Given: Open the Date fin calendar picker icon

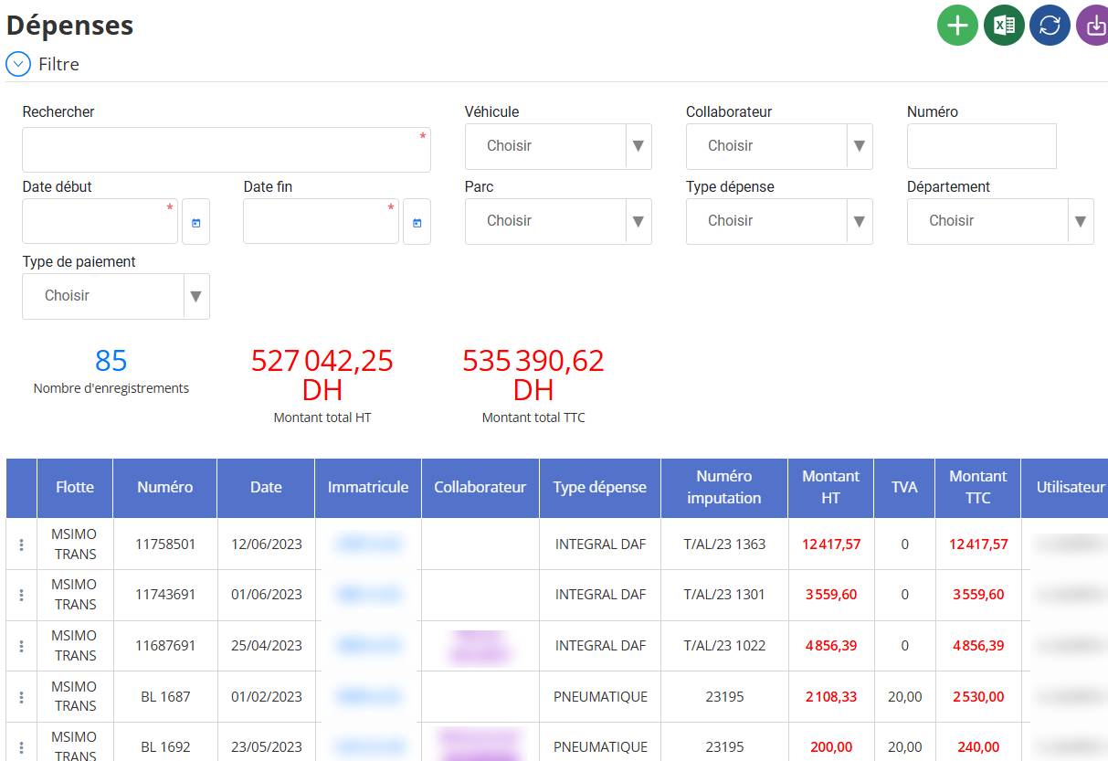Looking at the screenshot, I should point(417,222).
